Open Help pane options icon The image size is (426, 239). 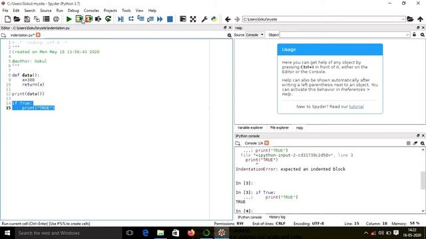pos(423,35)
